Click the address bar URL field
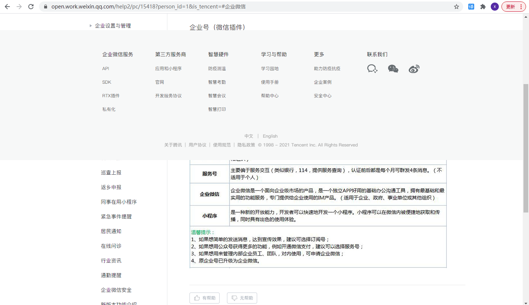 (x=251, y=7)
